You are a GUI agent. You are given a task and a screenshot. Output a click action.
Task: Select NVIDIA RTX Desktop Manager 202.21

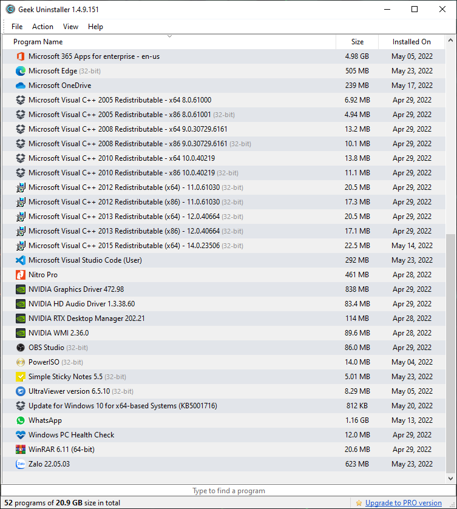pos(224,319)
